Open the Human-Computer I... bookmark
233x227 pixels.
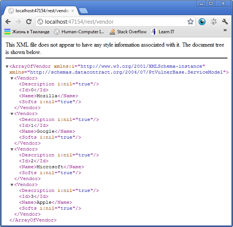coord(79,32)
